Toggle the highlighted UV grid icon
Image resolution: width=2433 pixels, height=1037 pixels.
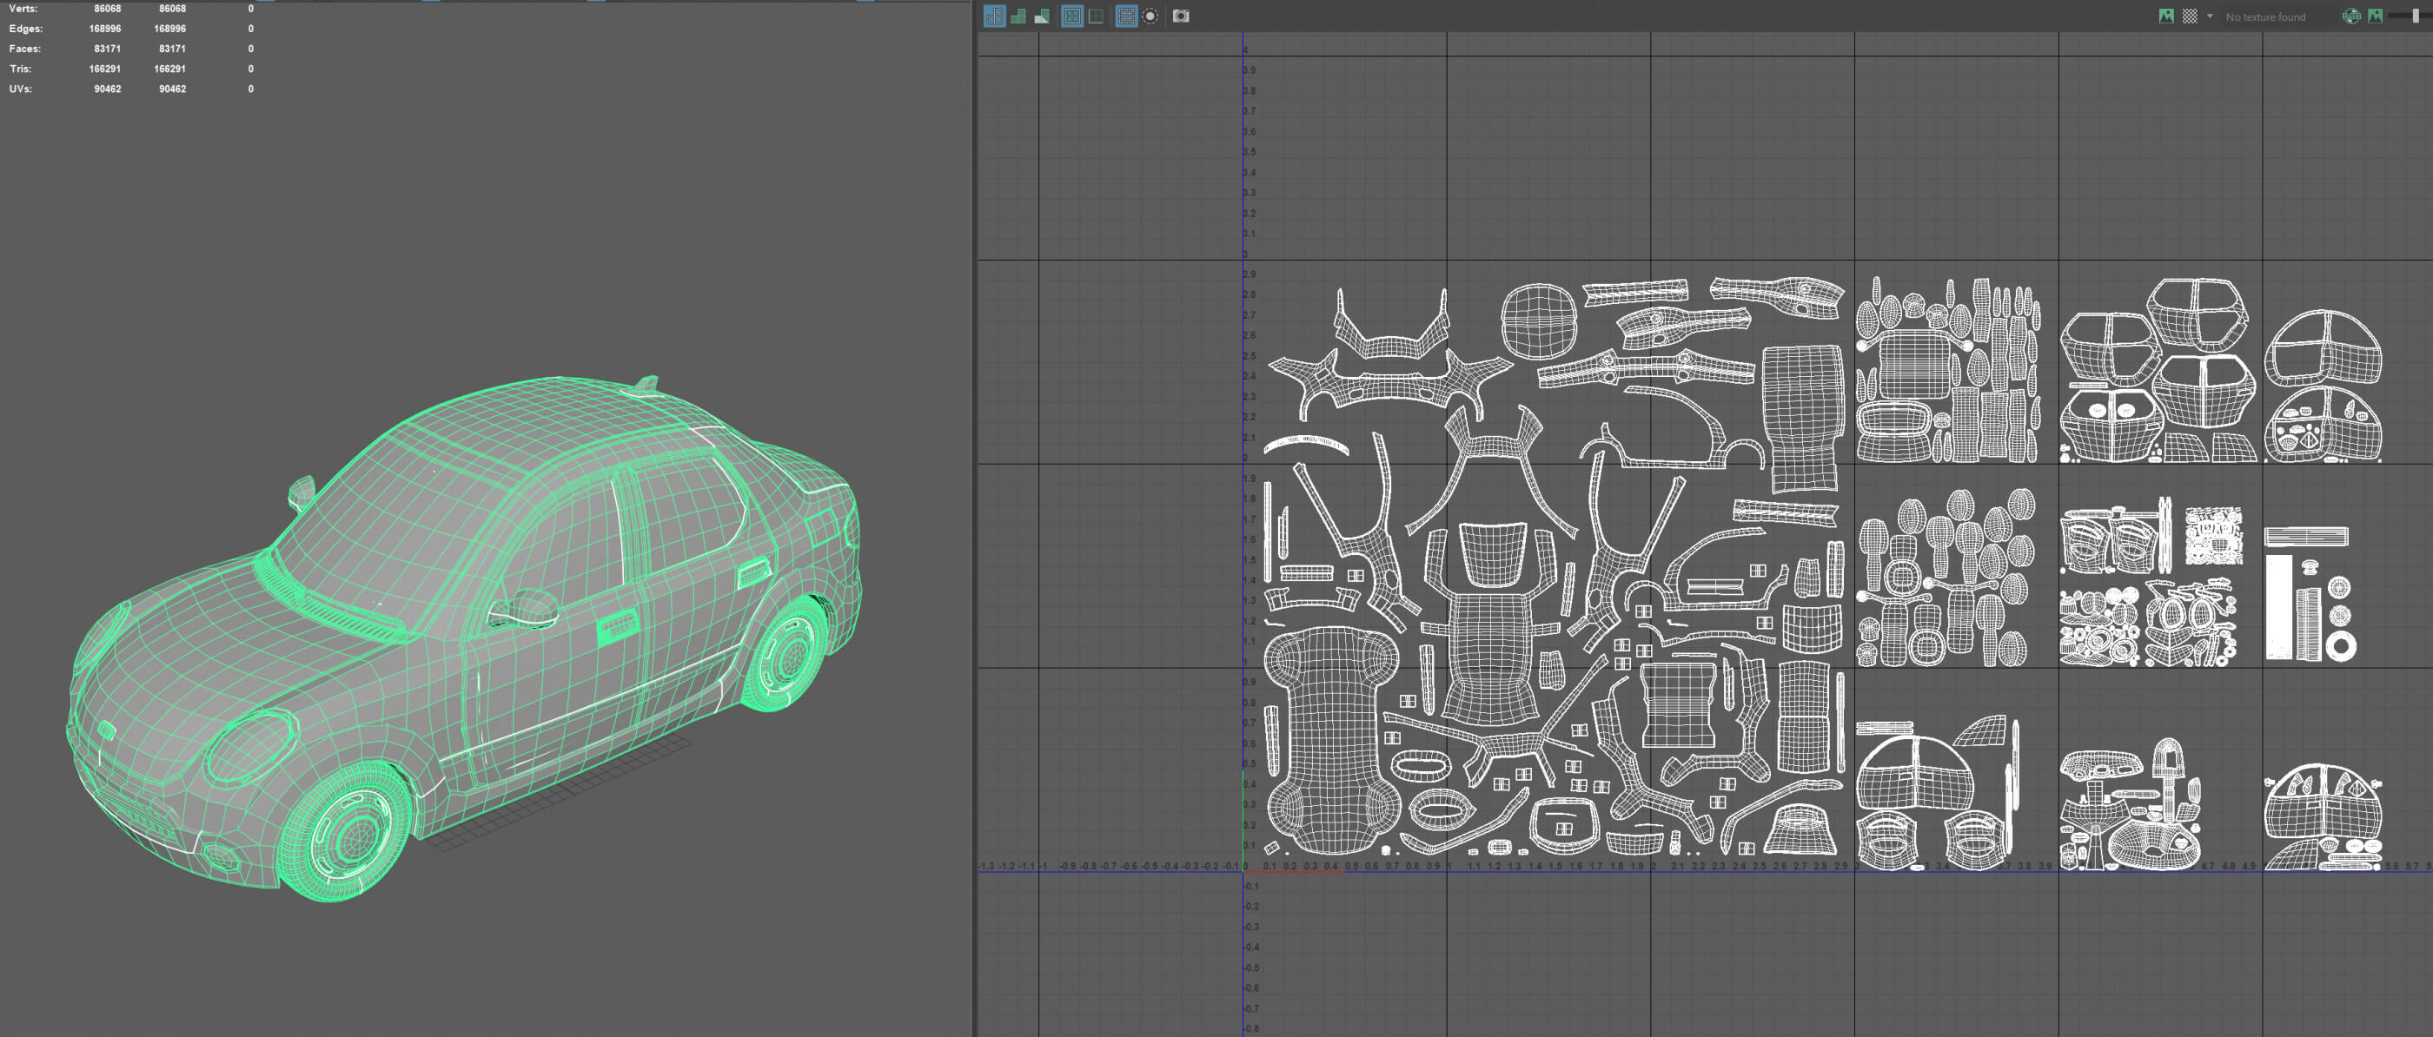1126,16
